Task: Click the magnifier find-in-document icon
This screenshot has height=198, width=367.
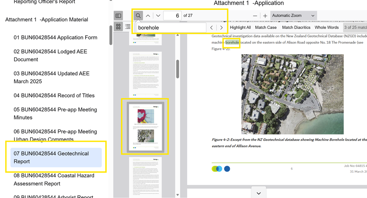Action: click(x=138, y=16)
